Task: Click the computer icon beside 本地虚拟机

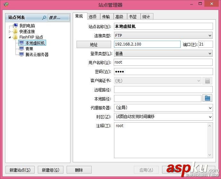Action: (21, 43)
